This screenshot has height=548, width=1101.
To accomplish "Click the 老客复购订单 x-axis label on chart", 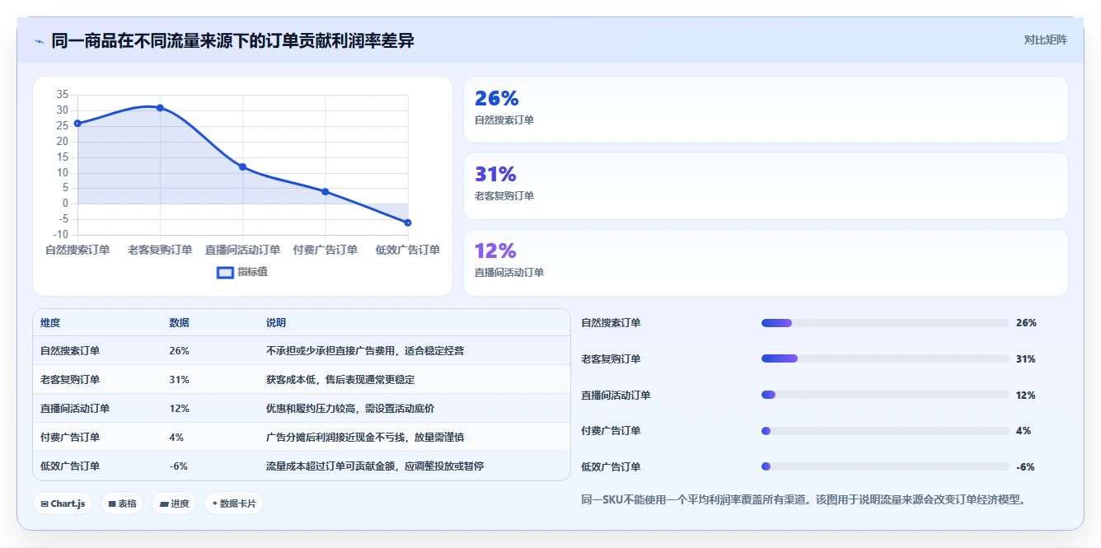I will [160, 250].
